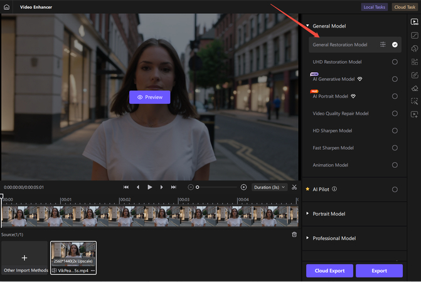The height and width of the screenshot is (282, 421).
Task: Cut clip with the scissors icon
Action: [x=294, y=187]
